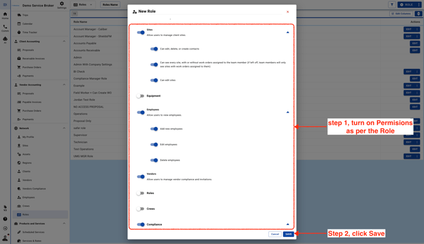Collapse Vendor Accounting sidebar group
The width and height of the screenshot is (424, 244).
64,85
